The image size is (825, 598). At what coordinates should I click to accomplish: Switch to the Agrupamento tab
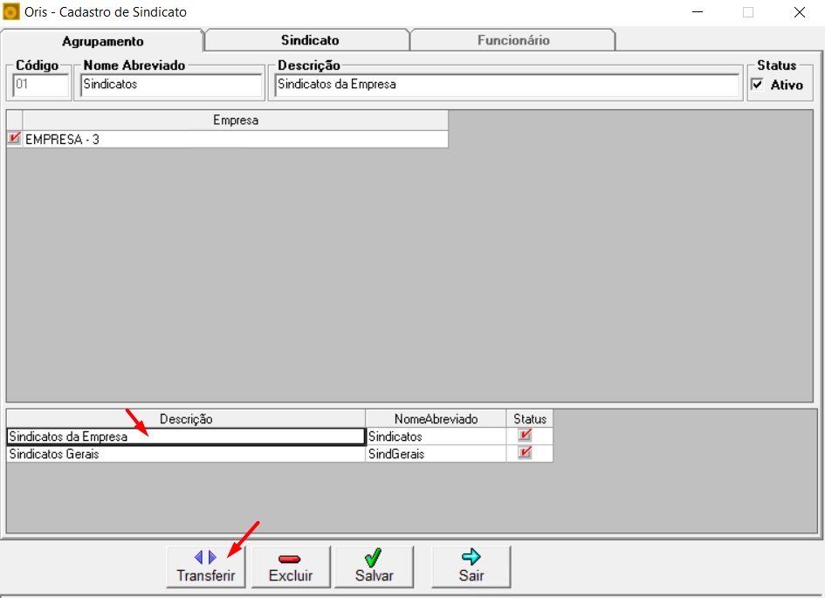pos(103,41)
